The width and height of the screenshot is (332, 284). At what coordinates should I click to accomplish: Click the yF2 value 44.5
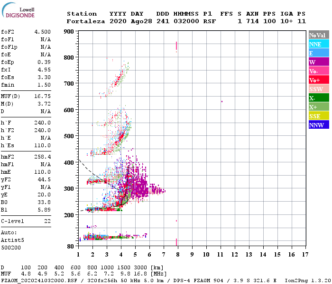click(x=44, y=179)
